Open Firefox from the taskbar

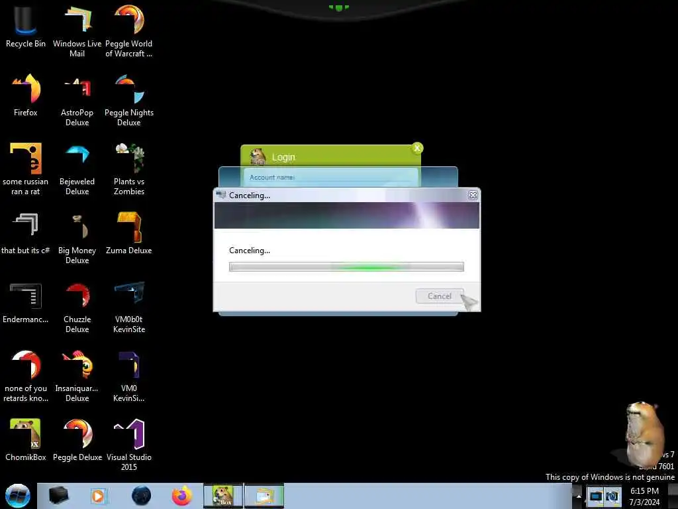pyautogui.click(x=182, y=496)
